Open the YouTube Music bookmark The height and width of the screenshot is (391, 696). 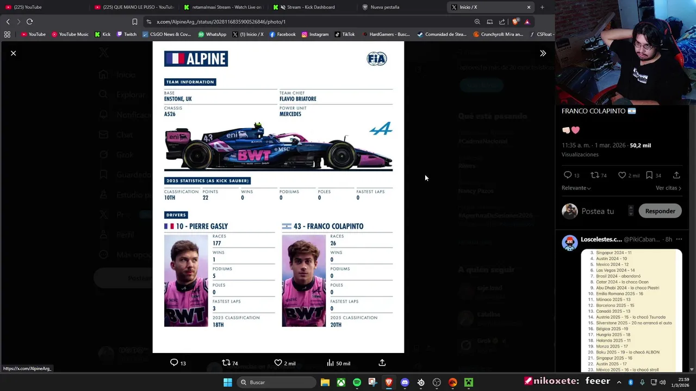click(70, 34)
